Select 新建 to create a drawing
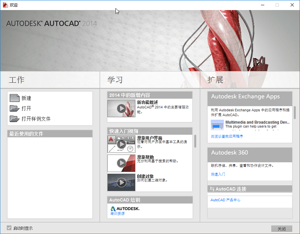Image resolution: width=300 pixels, height=234 pixels. [x=26, y=98]
